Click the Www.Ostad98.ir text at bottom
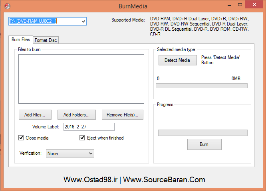Image resolution: width=266 pixels, height=191 pixels. (x=91, y=180)
